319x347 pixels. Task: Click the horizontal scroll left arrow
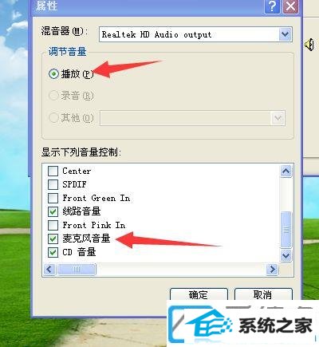pyautogui.click(x=49, y=270)
